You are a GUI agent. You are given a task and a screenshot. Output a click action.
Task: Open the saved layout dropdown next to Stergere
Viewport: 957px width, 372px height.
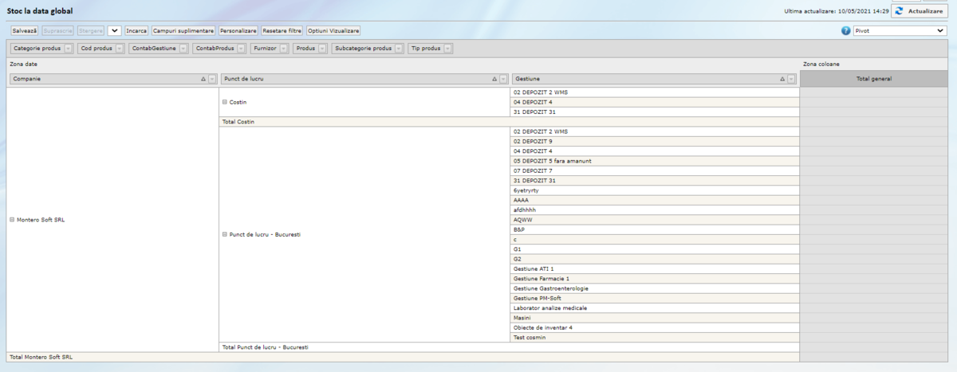(x=114, y=30)
